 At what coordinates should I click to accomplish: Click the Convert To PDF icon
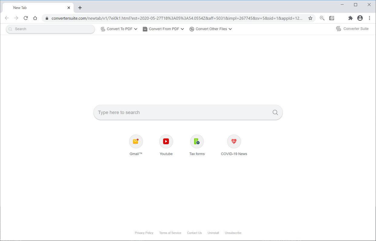pyautogui.click(x=103, y=29)
